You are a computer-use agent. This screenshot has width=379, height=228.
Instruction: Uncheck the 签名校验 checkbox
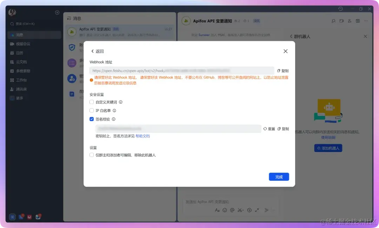(x=92, y=119)
